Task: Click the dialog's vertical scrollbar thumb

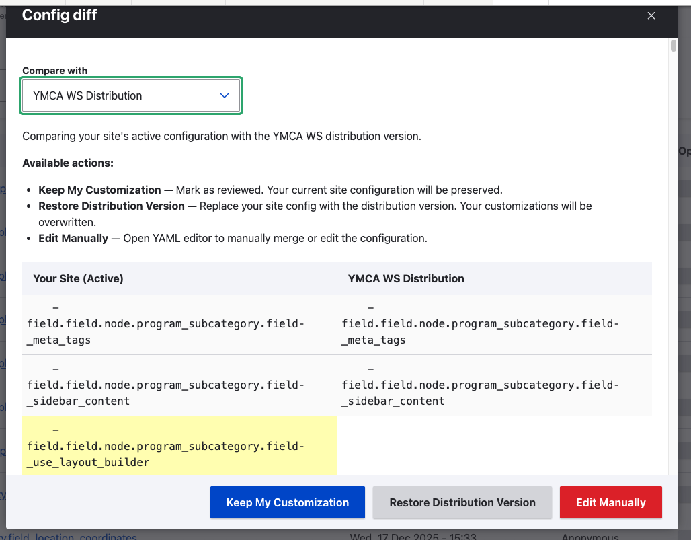Action: (674, 46)
